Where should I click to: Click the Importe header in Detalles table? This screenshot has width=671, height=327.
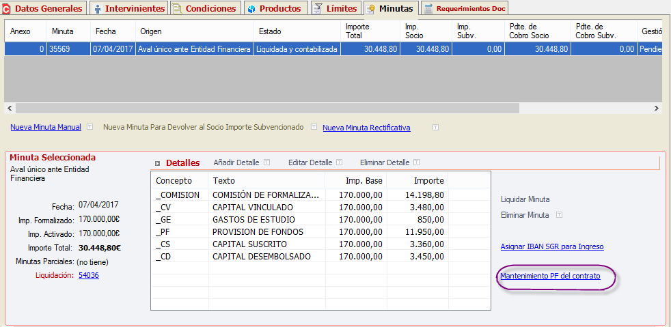click(x=417, y=180)
